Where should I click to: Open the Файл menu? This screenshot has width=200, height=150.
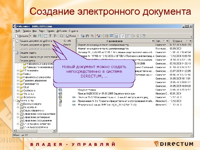(18, 31)
